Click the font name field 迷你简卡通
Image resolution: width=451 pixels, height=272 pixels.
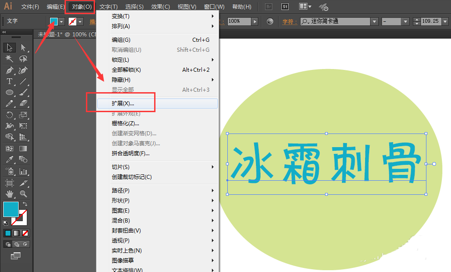[x=336, y=21]
